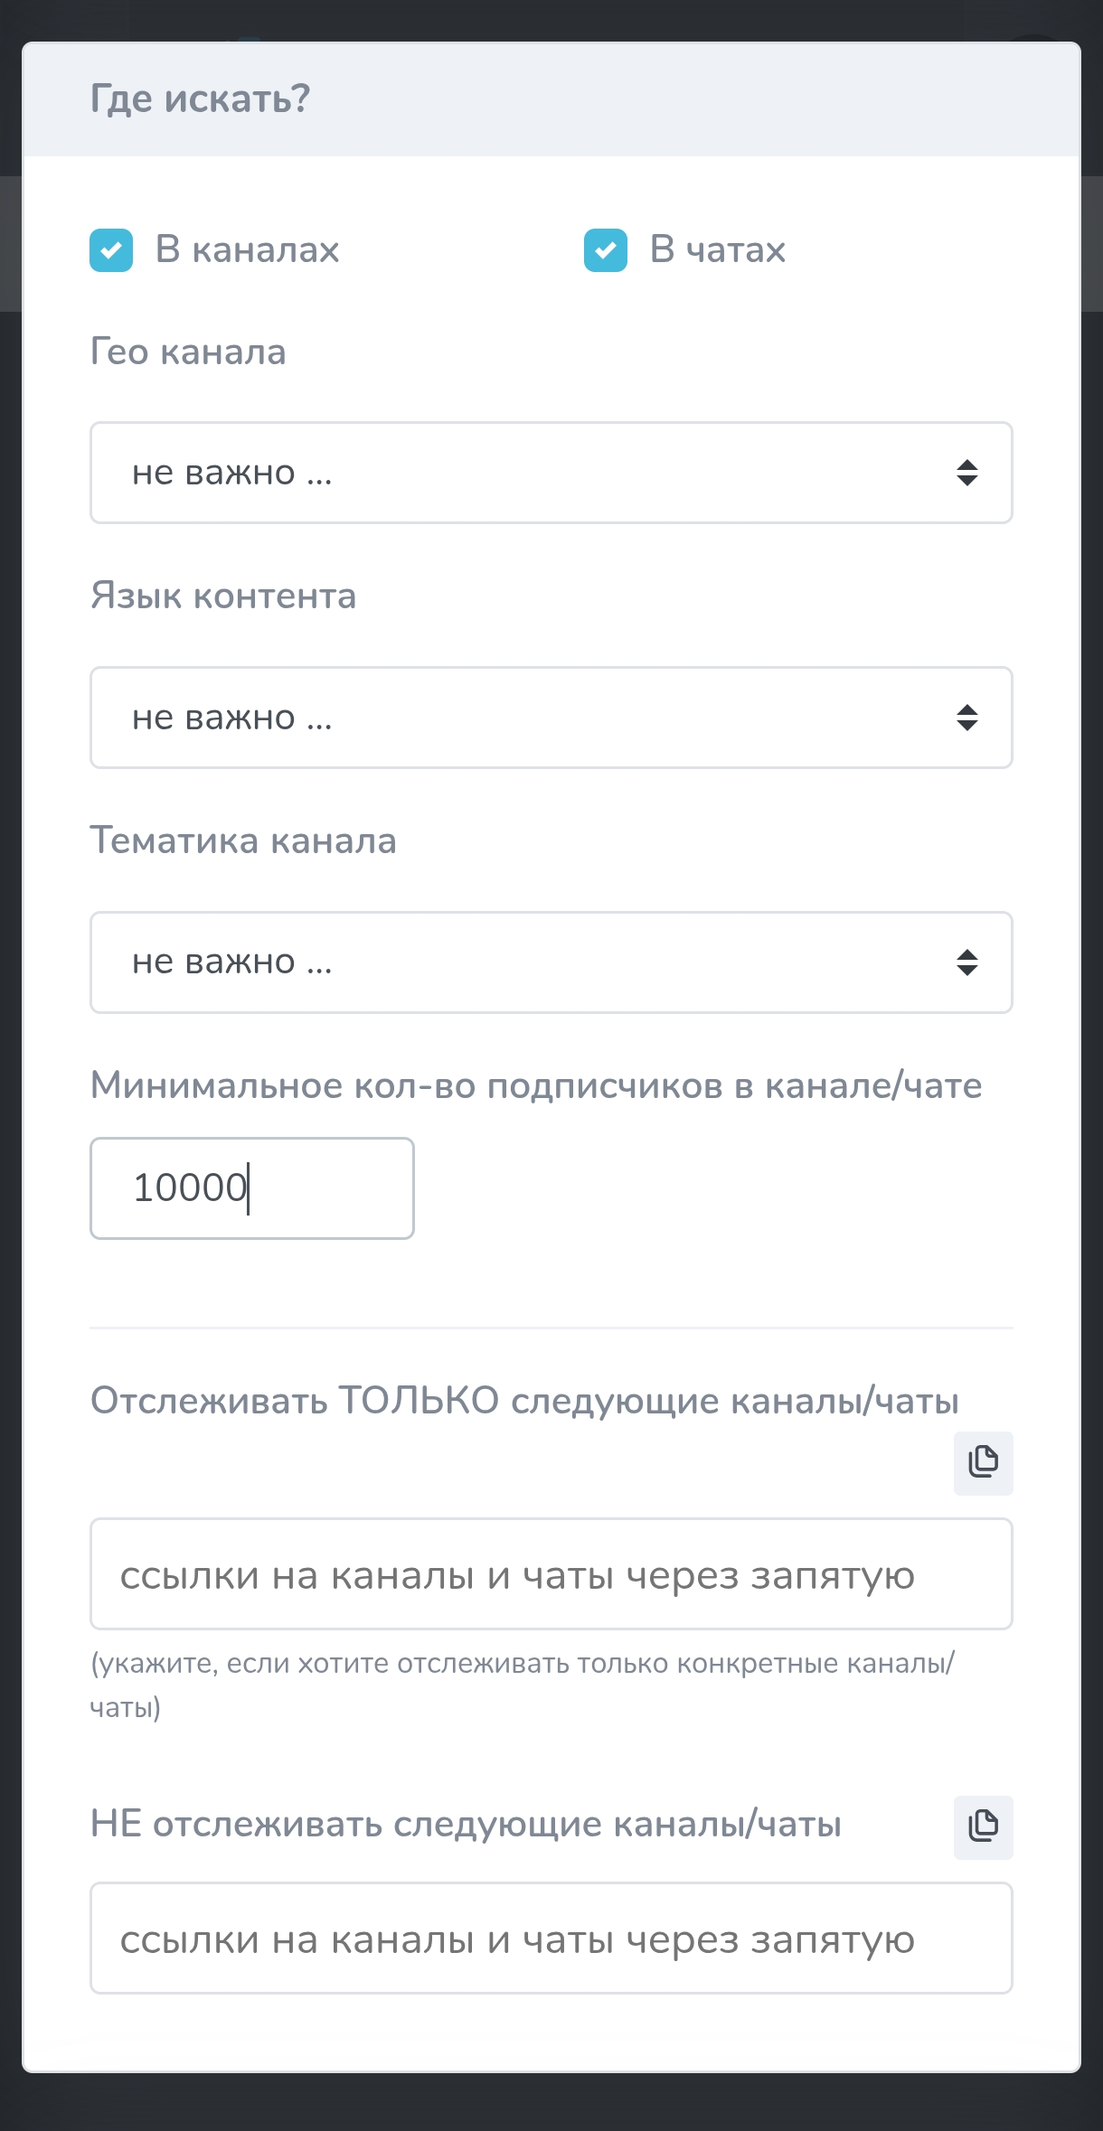Click the sort arrows inside Тематика канала select
The width and height of the screenshot is (1103, 2131).
(x=966, y=962)
